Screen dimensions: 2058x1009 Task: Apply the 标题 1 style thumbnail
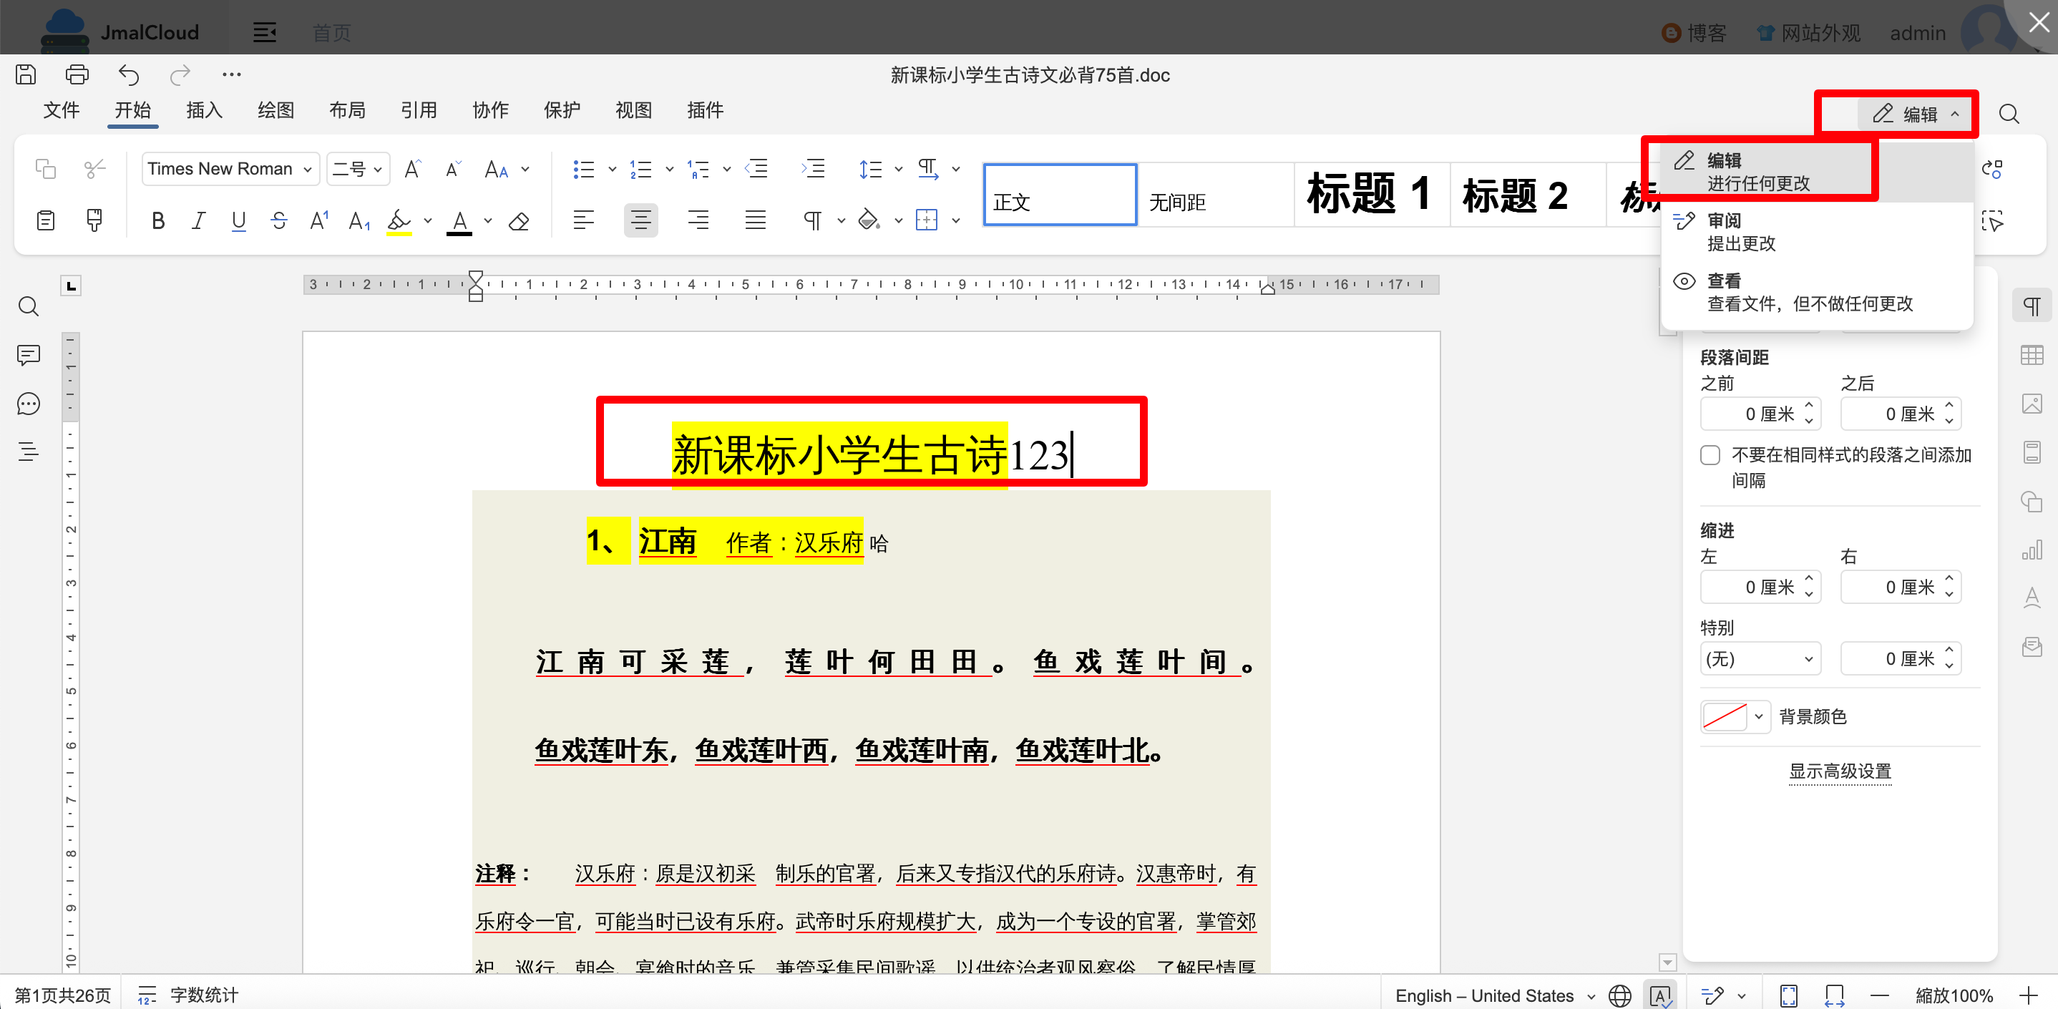tap(1370, 195)
